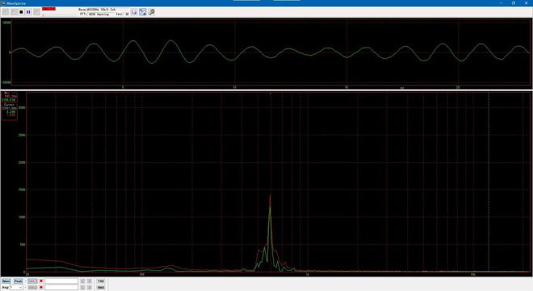Pause playback with the blue pause icon
The image size is (533, 291).
point(28,12)
